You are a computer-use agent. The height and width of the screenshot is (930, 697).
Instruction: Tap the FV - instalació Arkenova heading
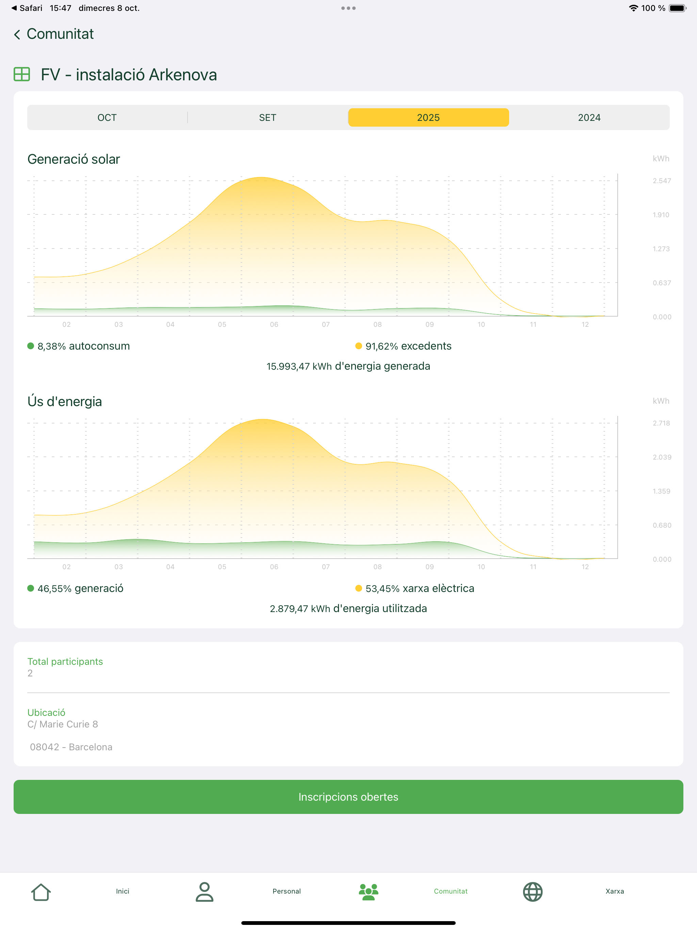click(x=129, y=75)
